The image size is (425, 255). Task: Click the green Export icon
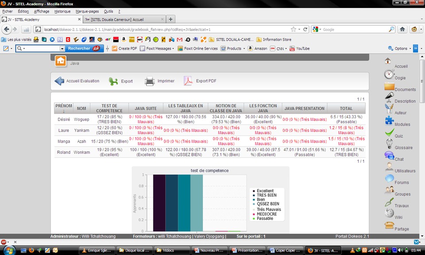tap(113, 81)
